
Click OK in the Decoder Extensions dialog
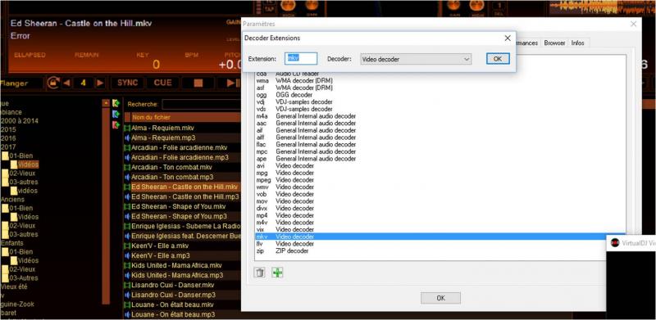pos(498,59)
